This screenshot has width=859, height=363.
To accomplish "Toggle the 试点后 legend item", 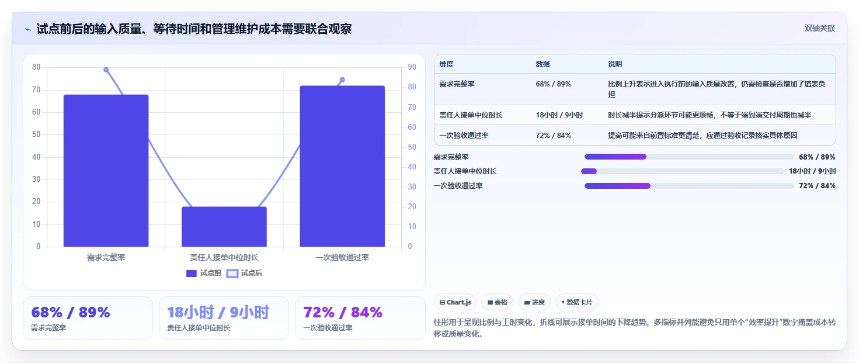I will click(244, 273).
